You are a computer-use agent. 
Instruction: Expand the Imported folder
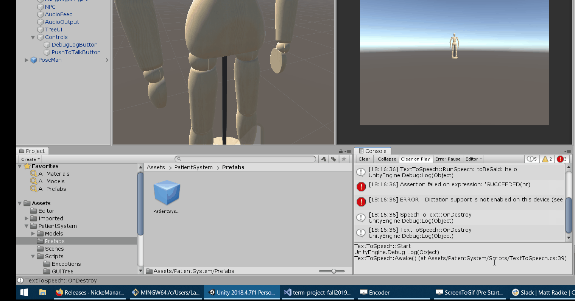26,218
